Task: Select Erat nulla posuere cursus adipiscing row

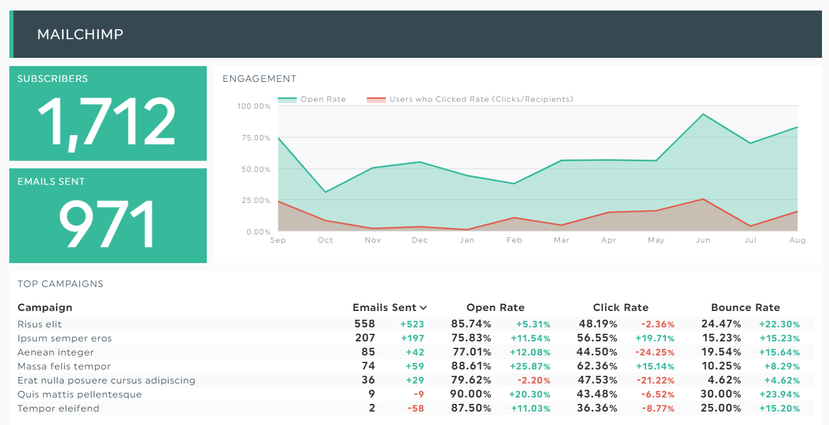Action: coord(412,381)
